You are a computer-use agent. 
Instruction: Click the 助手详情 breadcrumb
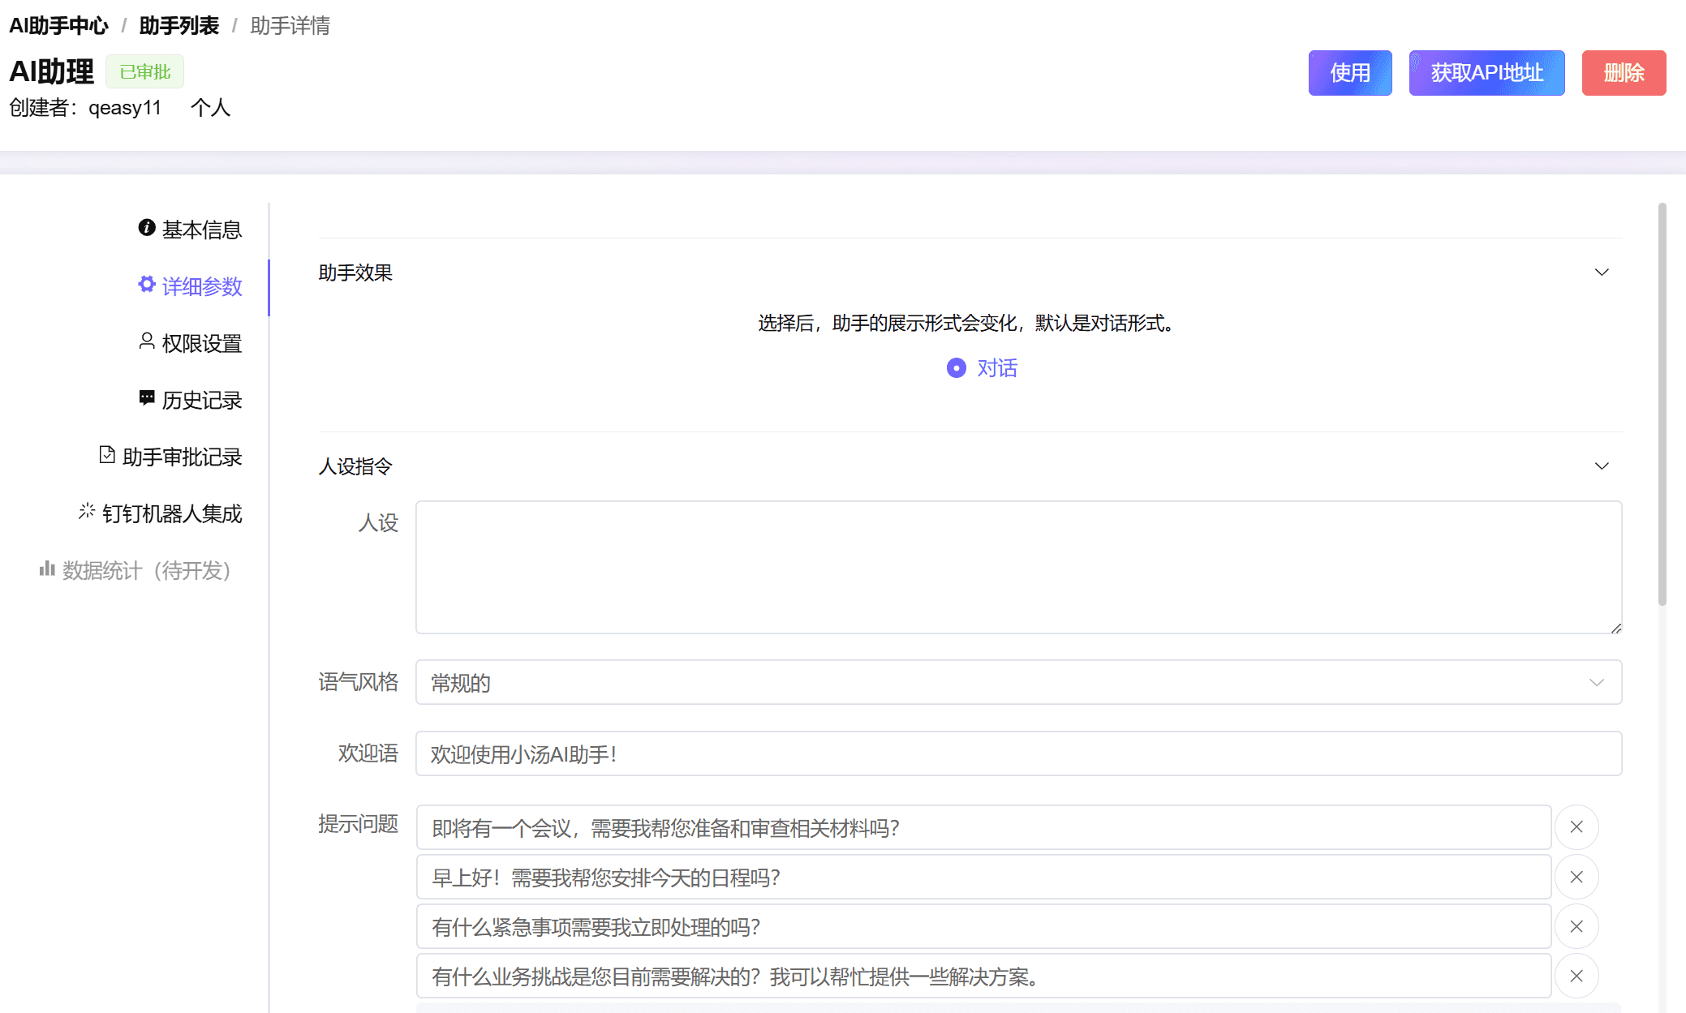tap(290, 26)
